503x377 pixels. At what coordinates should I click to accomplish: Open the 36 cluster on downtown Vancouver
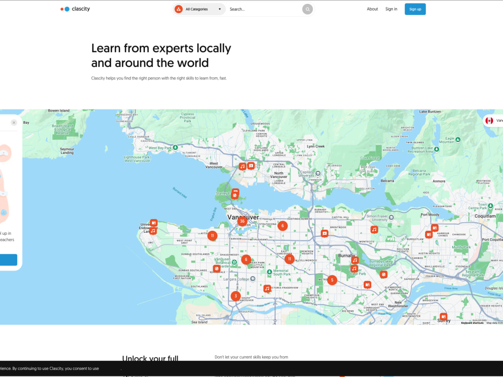click(242, 221)
